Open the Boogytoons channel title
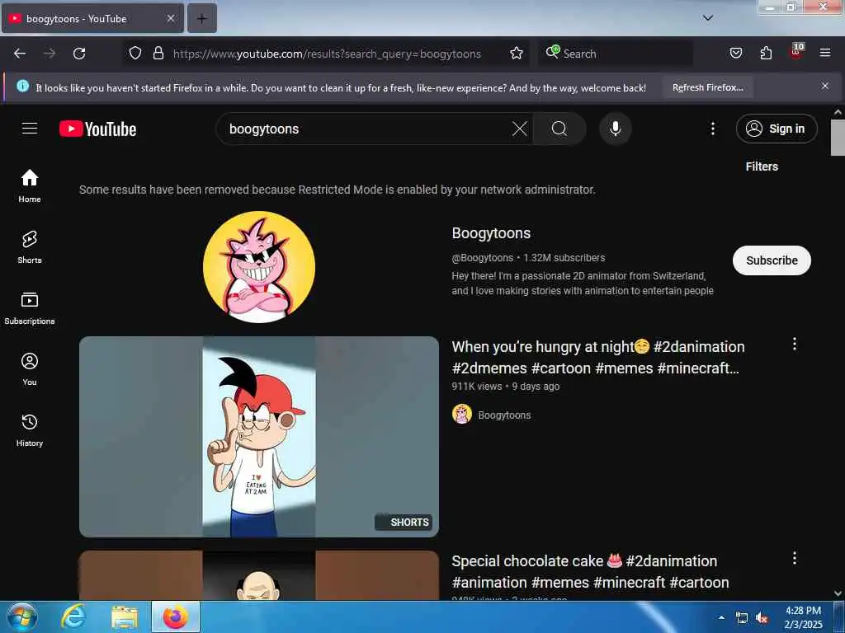Viewport: 845px width, 633px height. click(491, 233)
